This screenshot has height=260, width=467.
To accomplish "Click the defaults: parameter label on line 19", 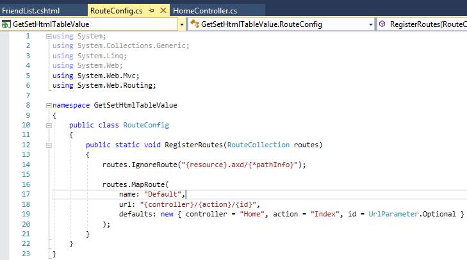I will [138, 214].
